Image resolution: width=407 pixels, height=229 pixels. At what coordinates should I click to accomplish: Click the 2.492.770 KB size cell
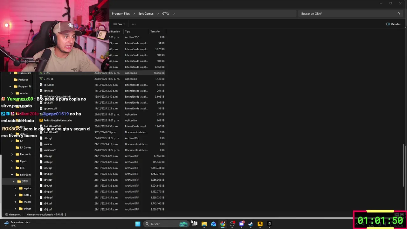(158, 192)
